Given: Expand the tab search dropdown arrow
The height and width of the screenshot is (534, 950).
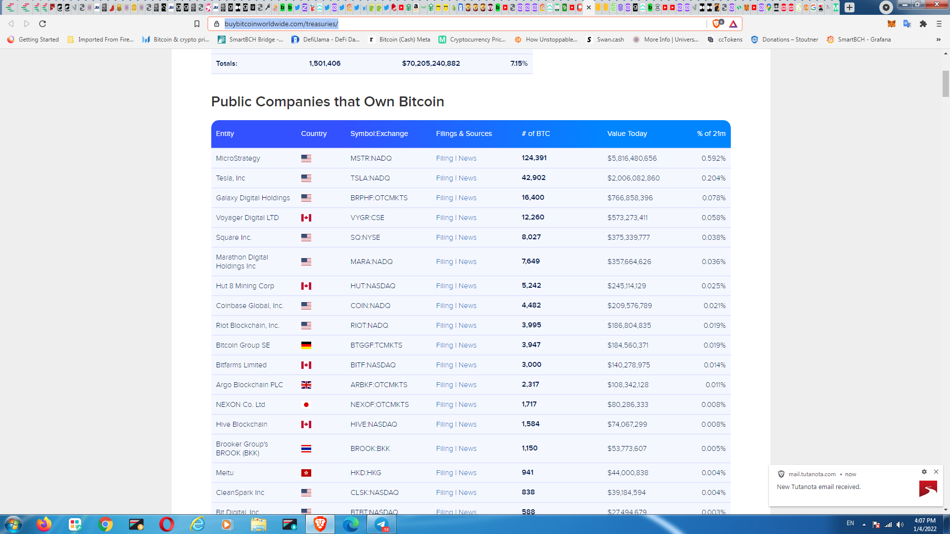Looking at the screenshot, I should click(886, 7).
